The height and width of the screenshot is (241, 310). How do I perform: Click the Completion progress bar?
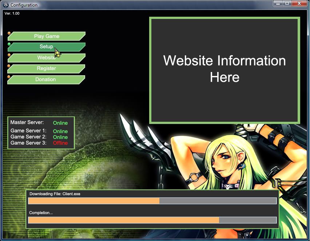pyautogui.click(x=152, y=220)
